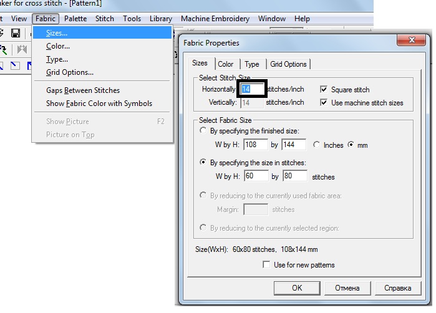Switch to the Grid Options tab

288,64
